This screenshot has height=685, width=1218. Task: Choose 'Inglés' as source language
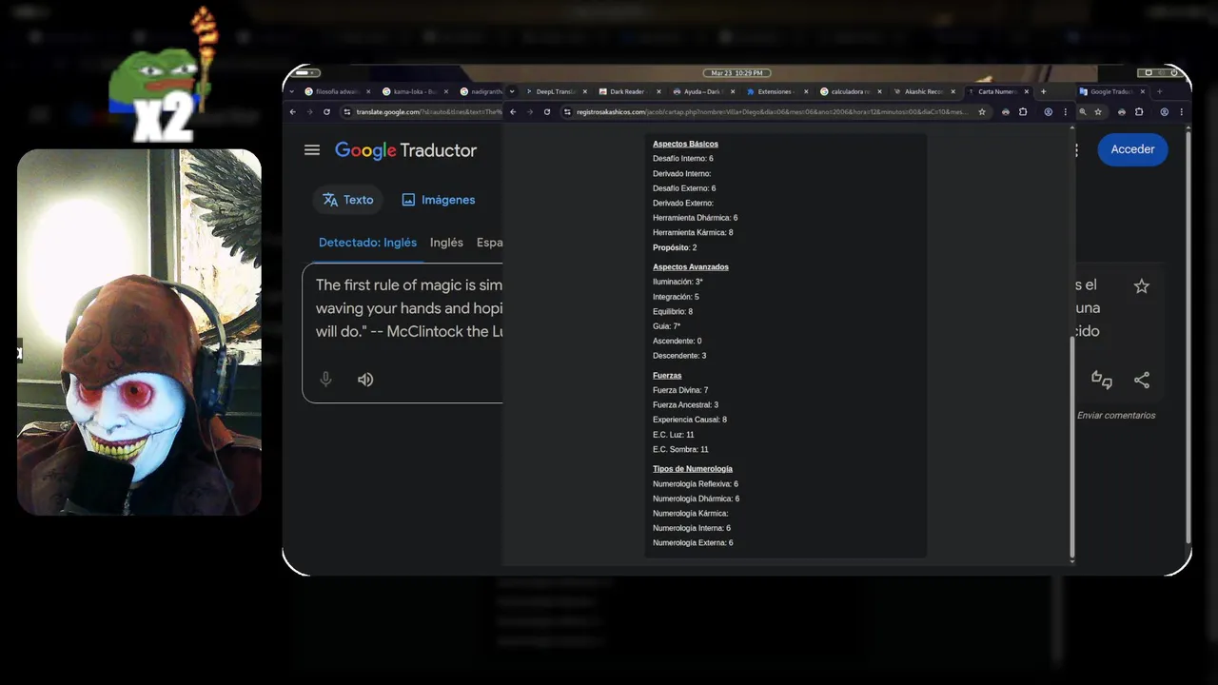point(446,243)
